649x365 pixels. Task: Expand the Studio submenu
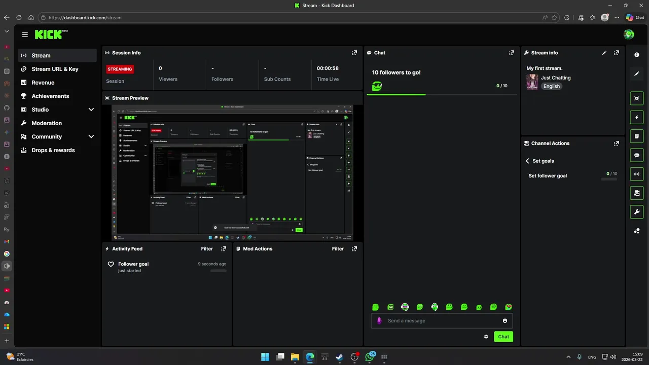91,109
